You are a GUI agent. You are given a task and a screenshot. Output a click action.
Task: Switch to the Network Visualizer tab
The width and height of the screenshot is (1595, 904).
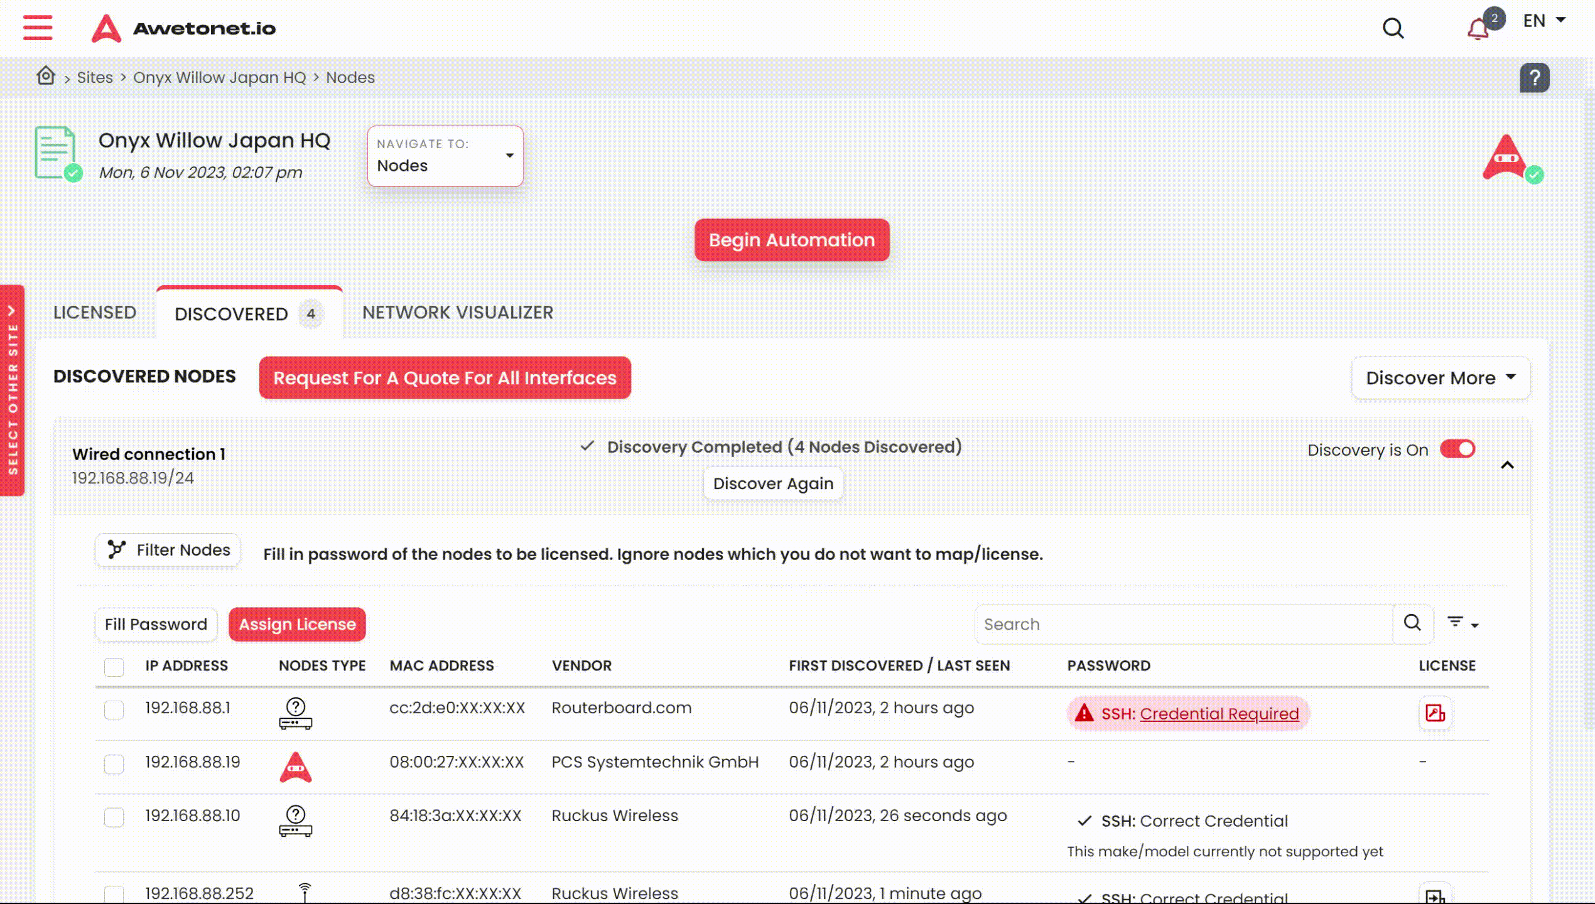pos(458,311)
